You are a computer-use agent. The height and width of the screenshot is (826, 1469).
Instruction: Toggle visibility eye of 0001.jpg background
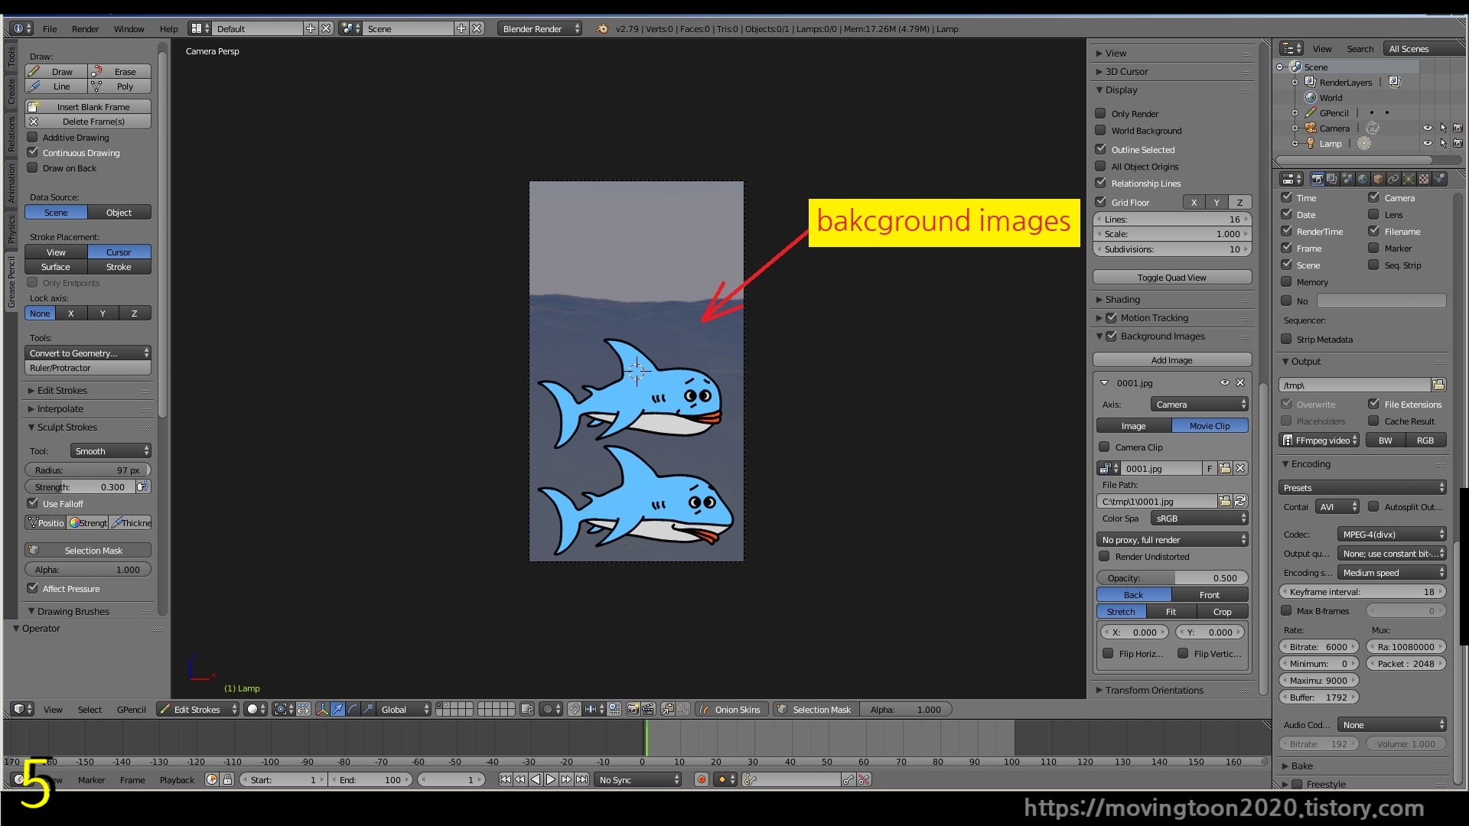click(1224, 382)
